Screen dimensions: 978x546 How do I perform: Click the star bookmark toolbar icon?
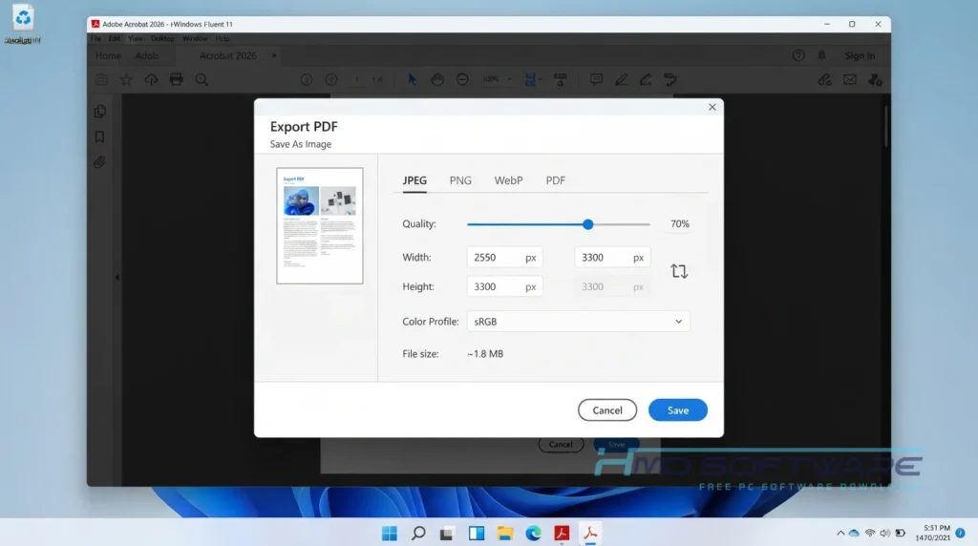point(126,80)
